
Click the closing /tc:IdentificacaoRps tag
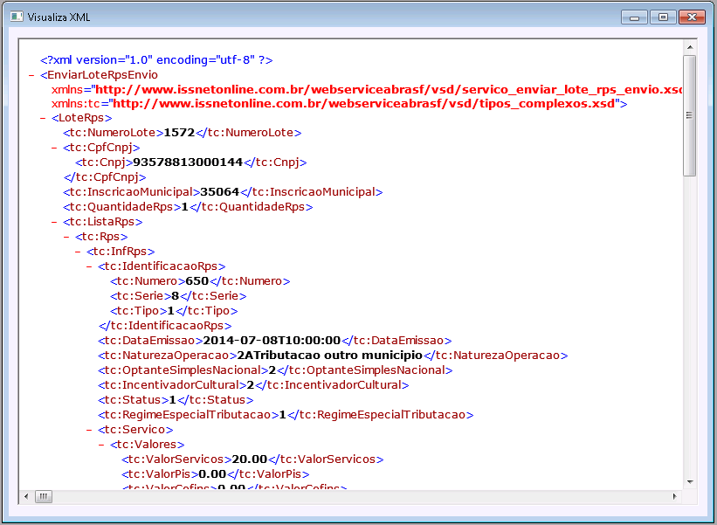165,326
